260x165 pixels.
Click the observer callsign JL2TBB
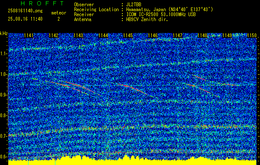134,5
